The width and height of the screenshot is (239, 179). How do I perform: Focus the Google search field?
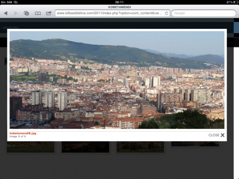tap(204, 13)
